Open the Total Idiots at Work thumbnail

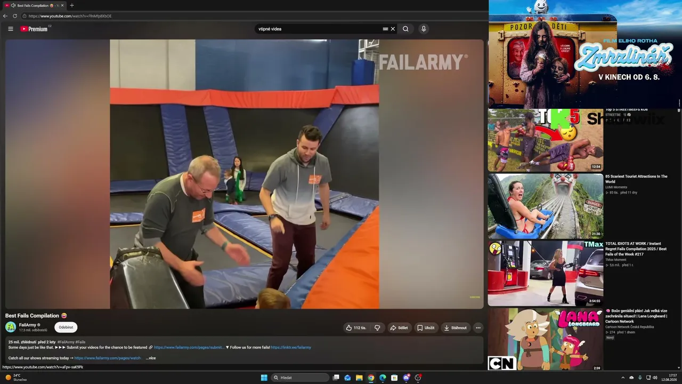tap(546, 273)
